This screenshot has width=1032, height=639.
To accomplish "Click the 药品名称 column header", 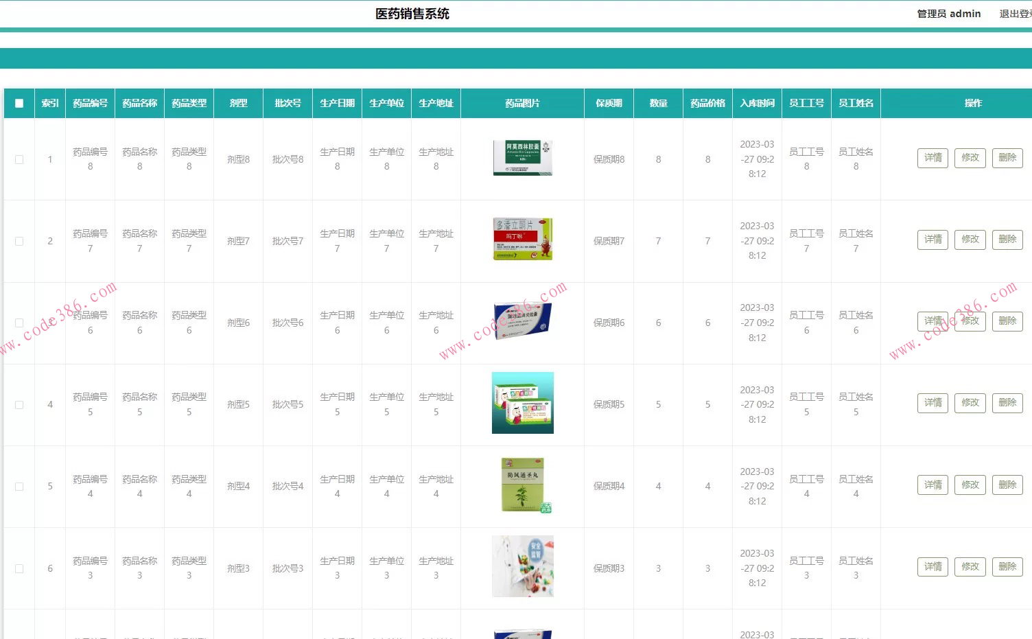I will coord(139,102).
